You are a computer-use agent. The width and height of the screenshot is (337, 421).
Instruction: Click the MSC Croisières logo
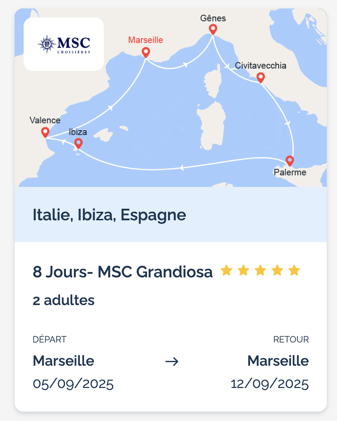click(64, 44)
